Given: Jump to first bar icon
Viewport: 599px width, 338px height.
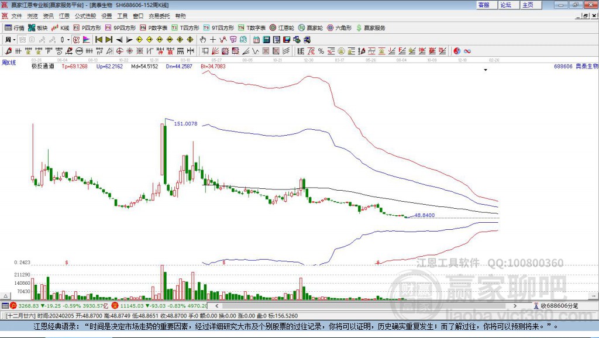Looking at the screenshot, I should (x=98, y=39).
